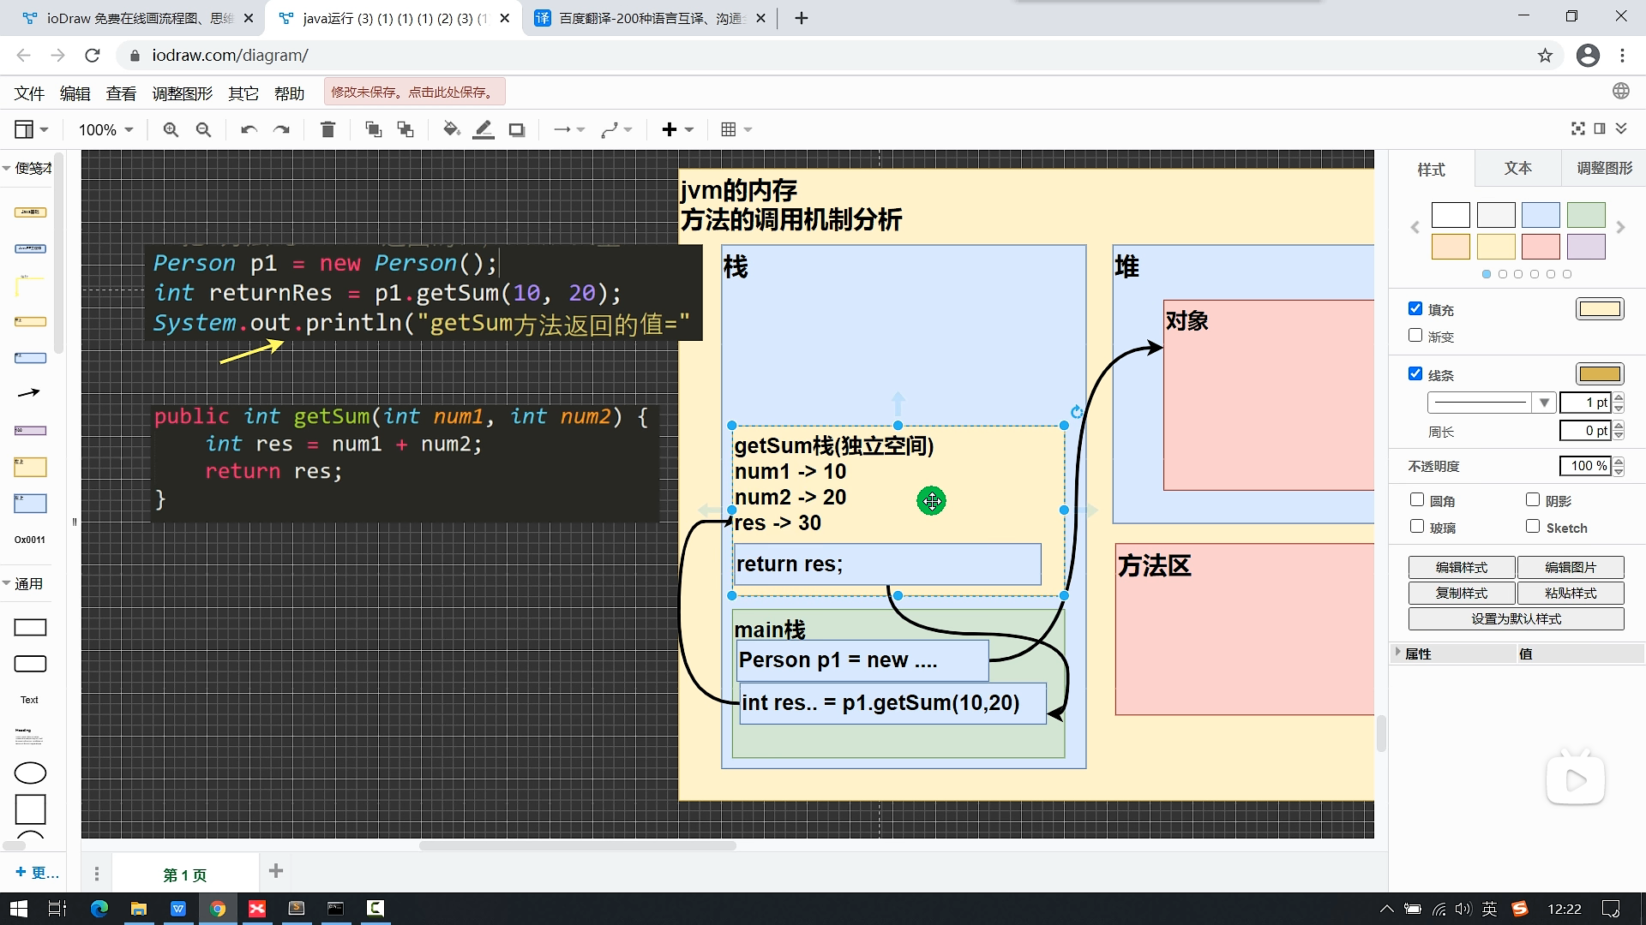The height and width of the screenshot is (925, 1646).
Task: Click the zoom in magnifier icon
Action: 171,129
